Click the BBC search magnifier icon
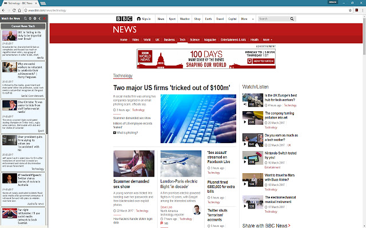Screen dimensions: 366x228 (292, 19)
